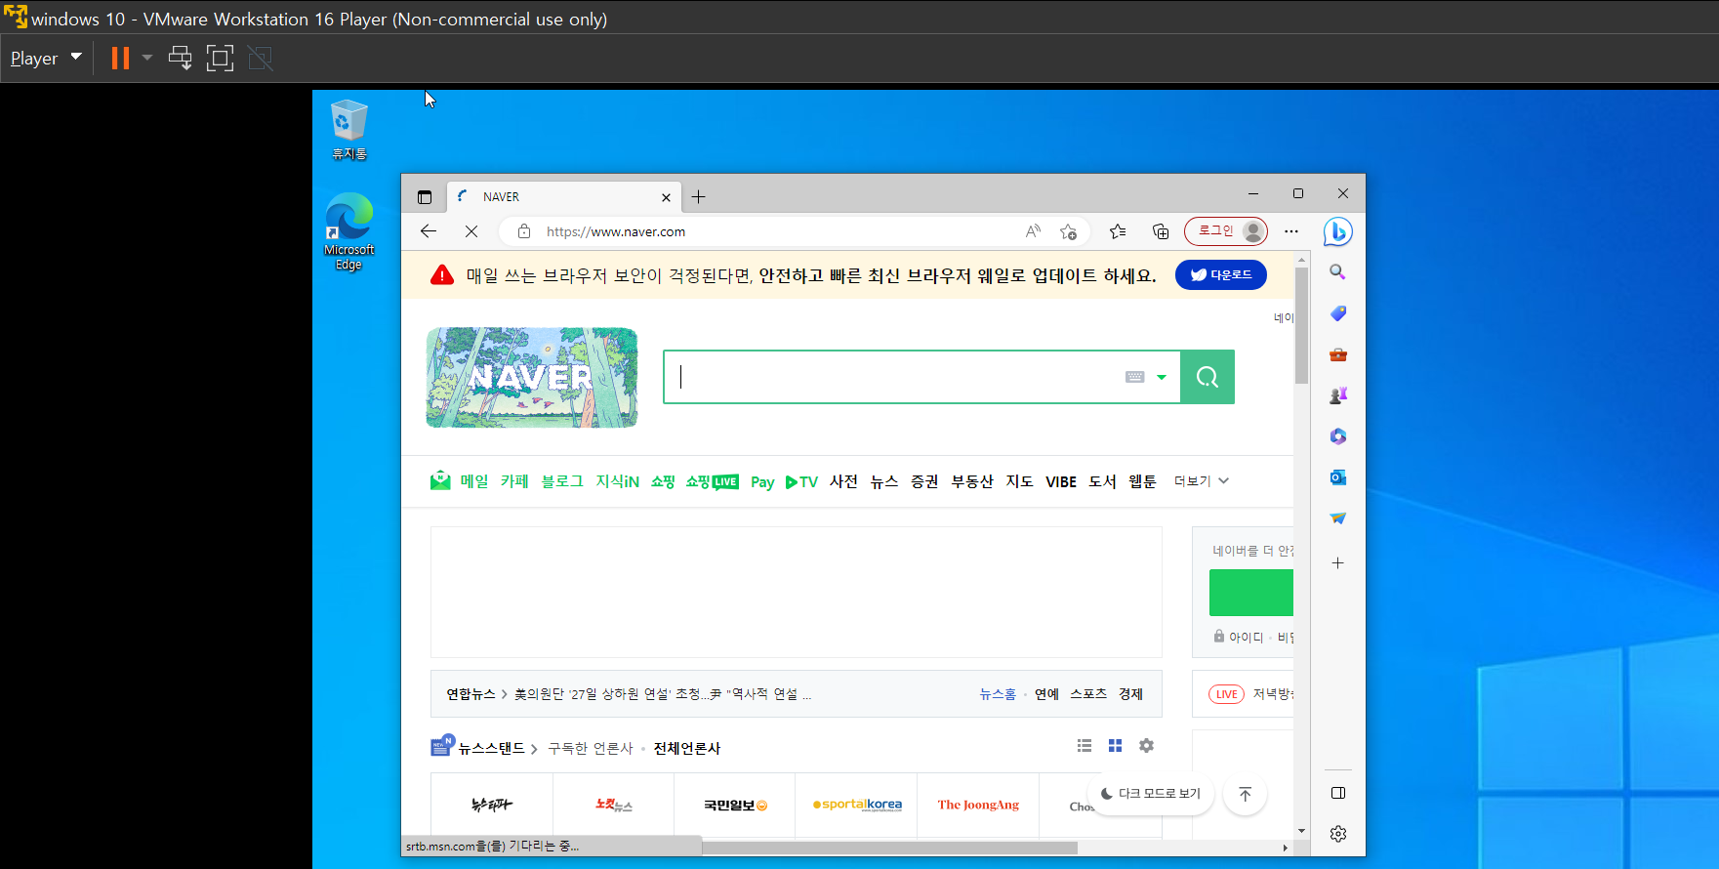Open the 연합뉴스 headline link
Screen dimensions: 1719x869
point(663,694)
